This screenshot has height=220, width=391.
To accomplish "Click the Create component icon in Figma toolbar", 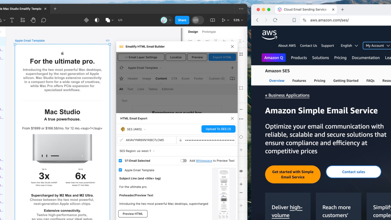I will pos(86,20).
